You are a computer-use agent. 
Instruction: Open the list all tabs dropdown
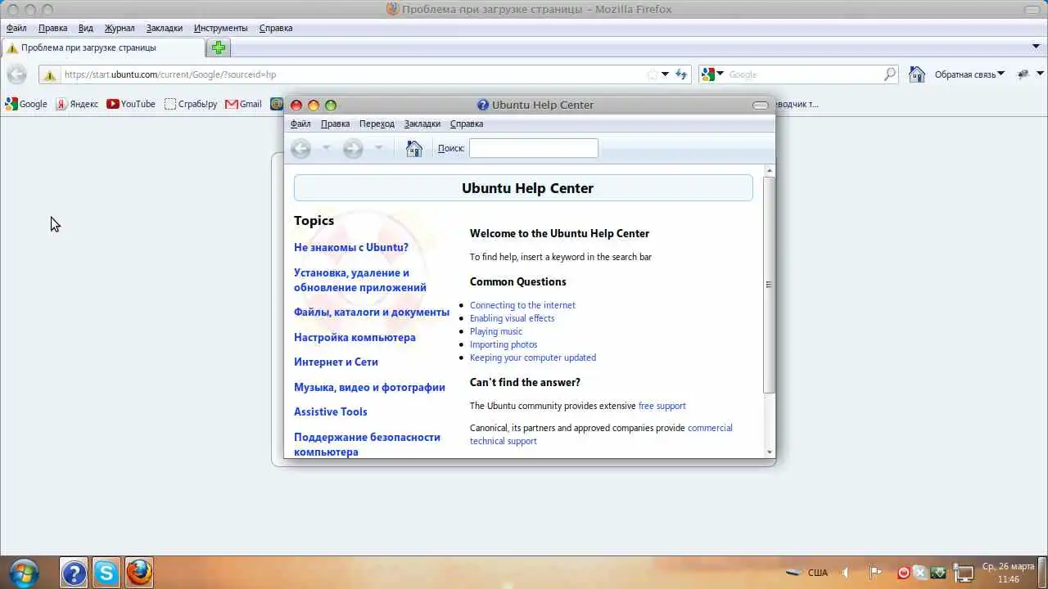pyautogui.click(x=1036, y=47)
